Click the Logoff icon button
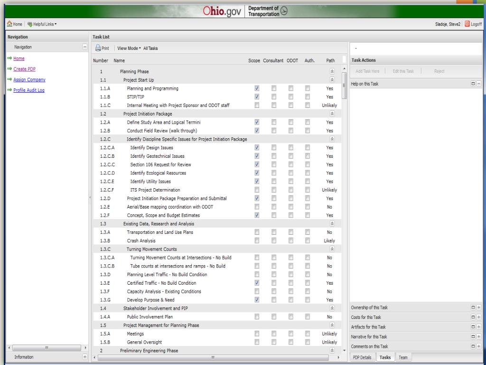Viewport: 486px width, 365px height. pos(467,24)
